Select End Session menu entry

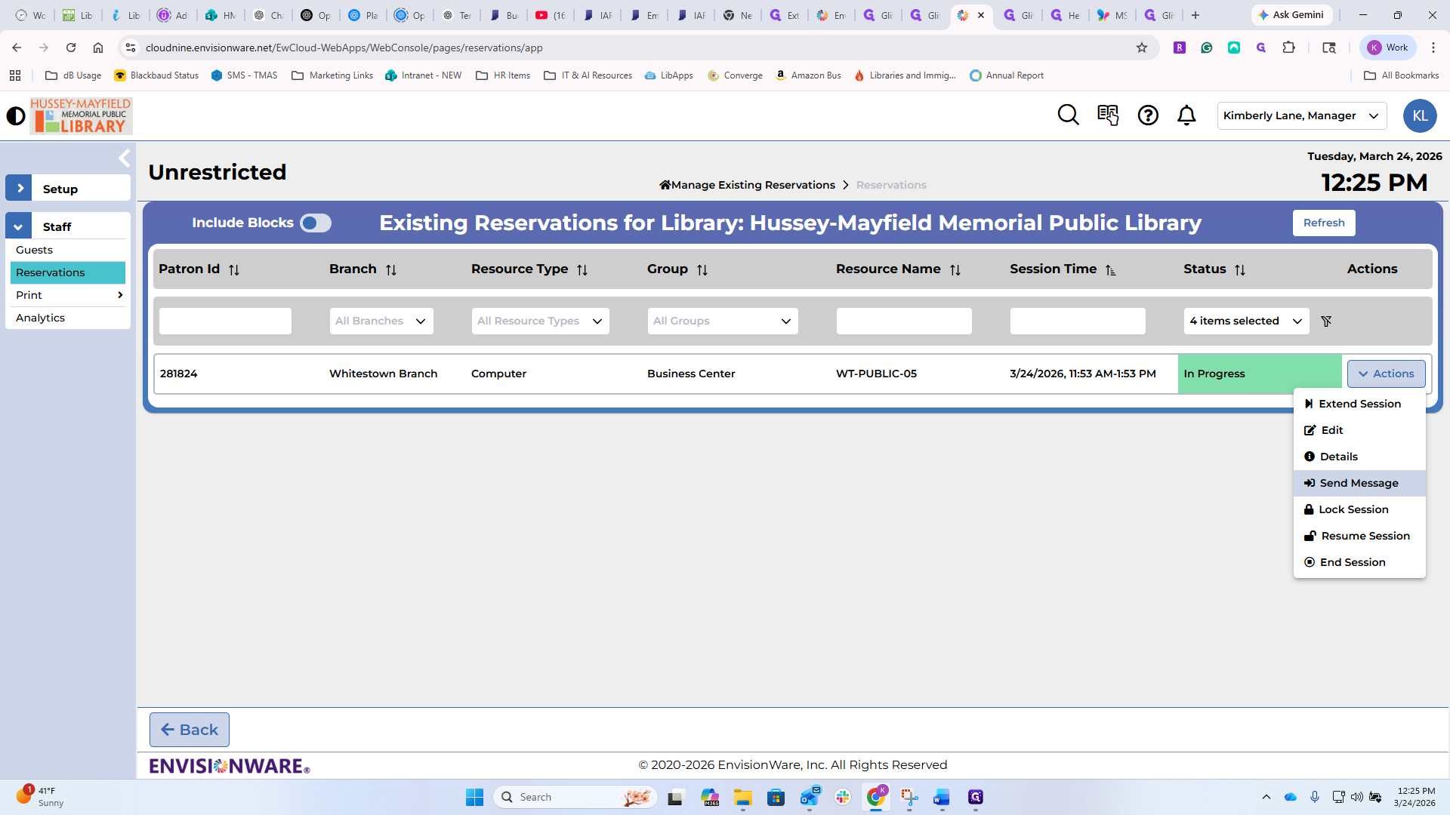[1352, 562]
